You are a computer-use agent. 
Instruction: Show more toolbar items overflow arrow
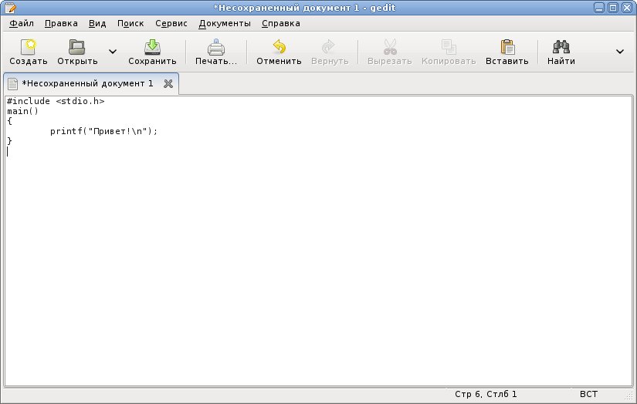click(x=620, y=52)
